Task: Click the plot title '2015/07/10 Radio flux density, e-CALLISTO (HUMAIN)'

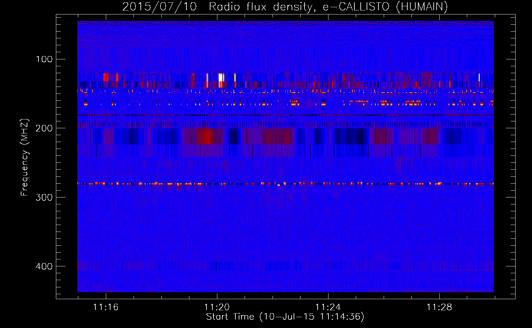Action: click(x=285, y=7)
